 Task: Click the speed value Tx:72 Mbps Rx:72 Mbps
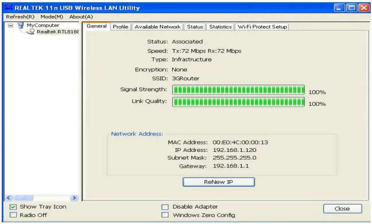(x=207, y=51)
